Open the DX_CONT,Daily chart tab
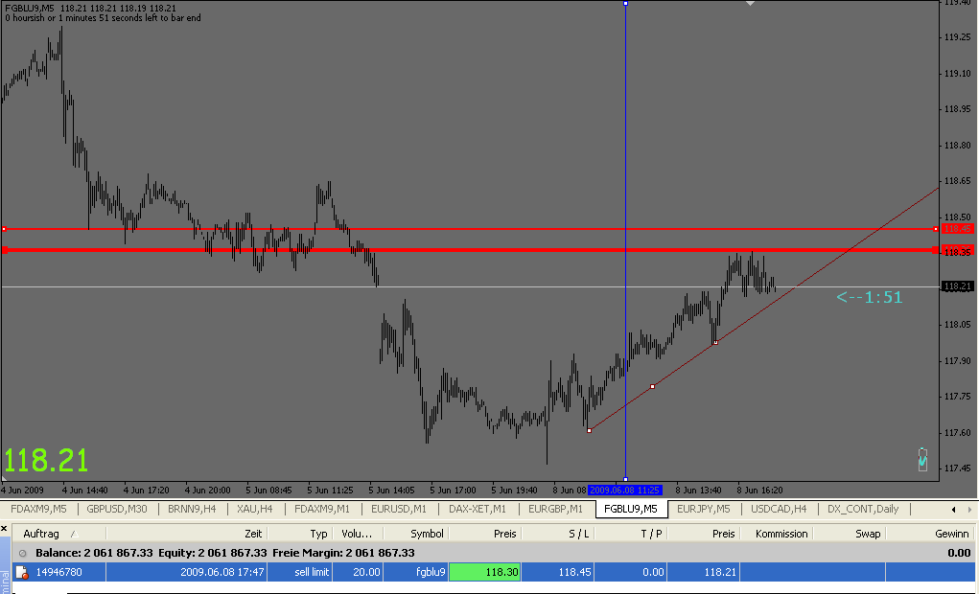The height and width of the screenshot is (594, 979). pos(863,509)
